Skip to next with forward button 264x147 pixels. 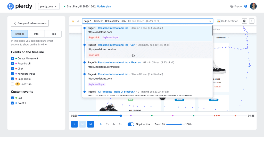(90, 124)
